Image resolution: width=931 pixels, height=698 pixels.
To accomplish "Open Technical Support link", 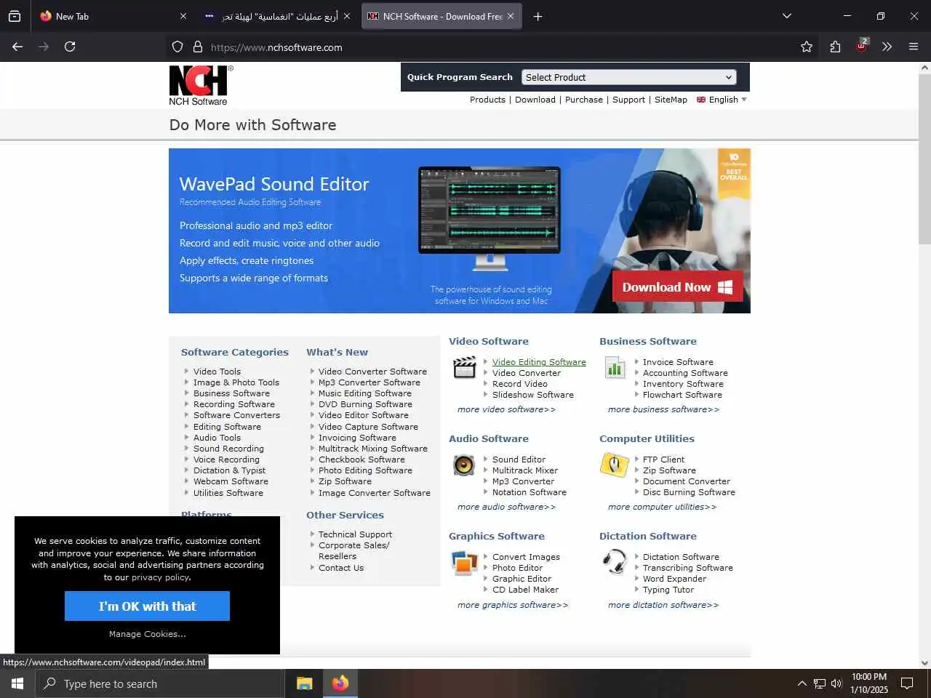I will click(355, 534).
